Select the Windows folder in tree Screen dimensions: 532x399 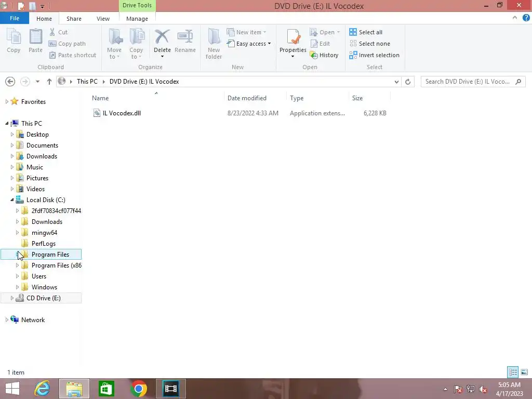(44, 287)
